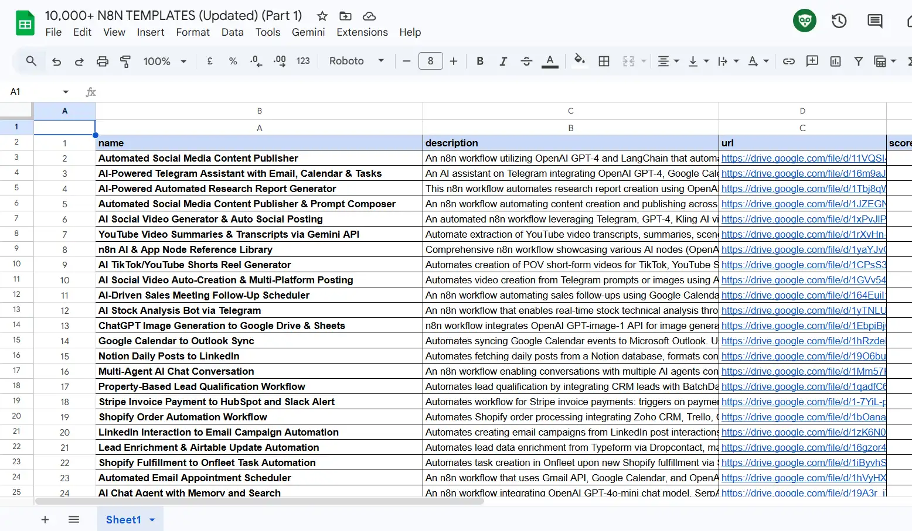Viewport: 912px width, 531px height.
Task: Click the paint format roller icon
Action: click(x=125, y=61)
